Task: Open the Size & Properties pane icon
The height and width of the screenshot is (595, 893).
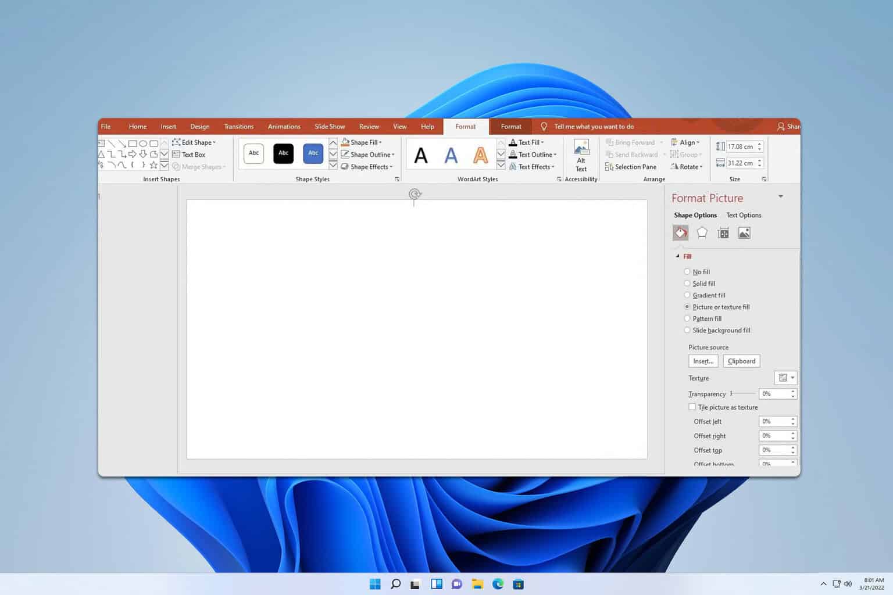Action: click(723, 233)
